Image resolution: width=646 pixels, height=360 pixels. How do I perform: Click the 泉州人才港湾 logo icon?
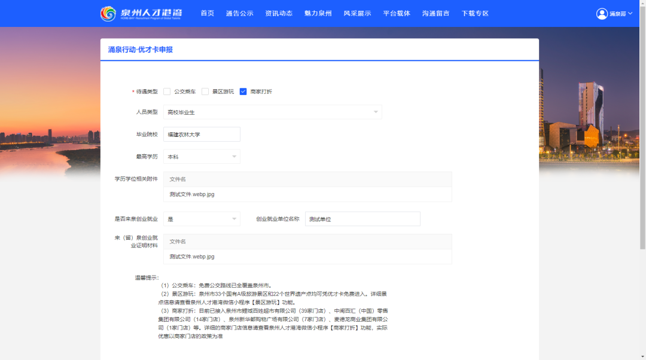tap(108, 13)
